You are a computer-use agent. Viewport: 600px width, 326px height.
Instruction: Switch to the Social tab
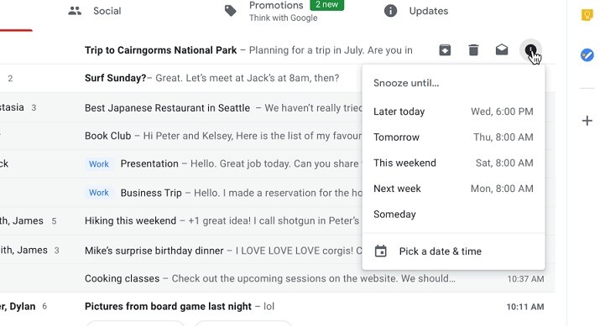tap(95, 11)
